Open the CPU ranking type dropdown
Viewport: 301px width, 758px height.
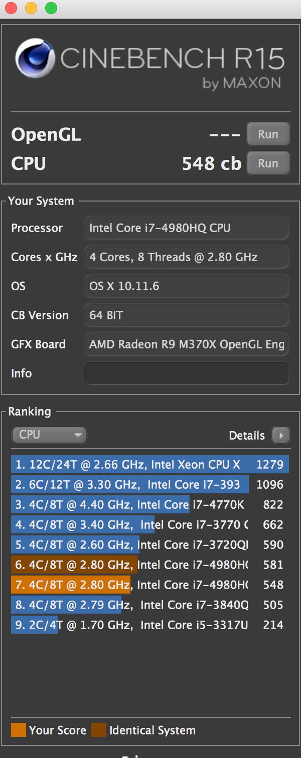click(49, 435)
